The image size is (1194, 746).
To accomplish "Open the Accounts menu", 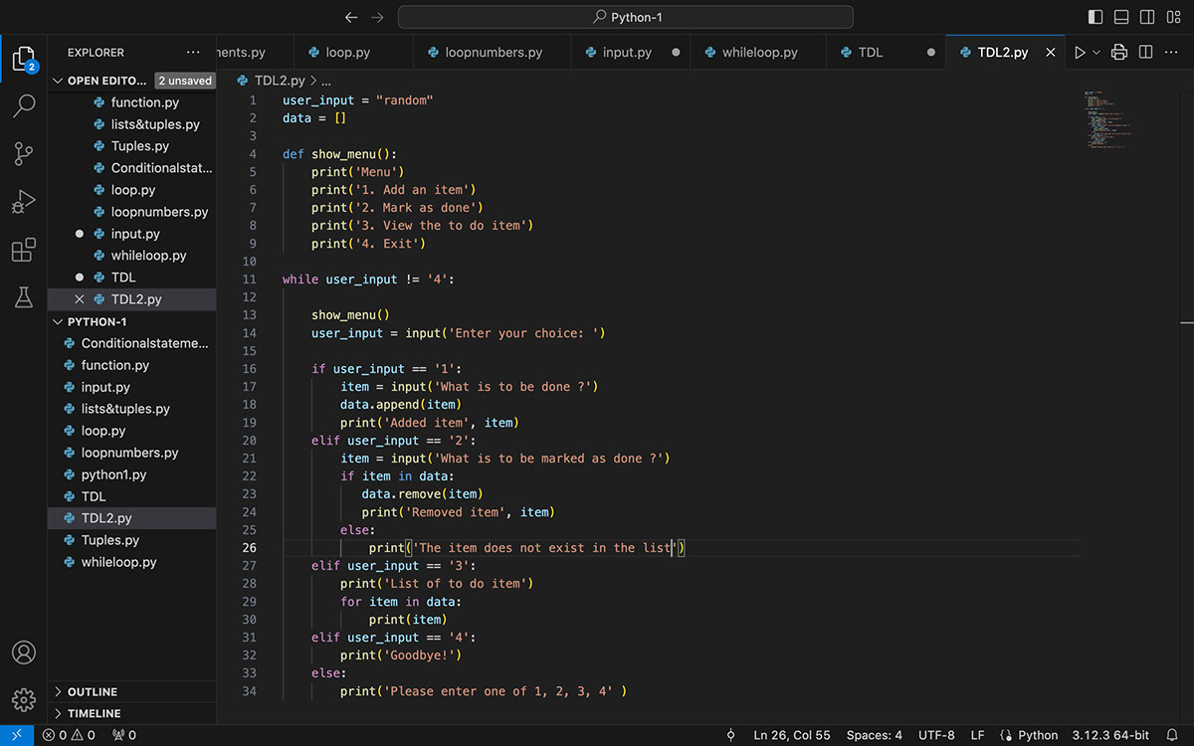I will point(24,653).
